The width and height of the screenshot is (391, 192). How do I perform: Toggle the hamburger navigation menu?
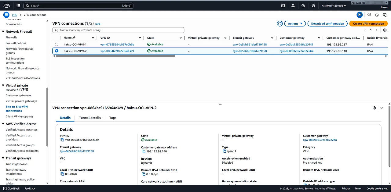[6, 15]
